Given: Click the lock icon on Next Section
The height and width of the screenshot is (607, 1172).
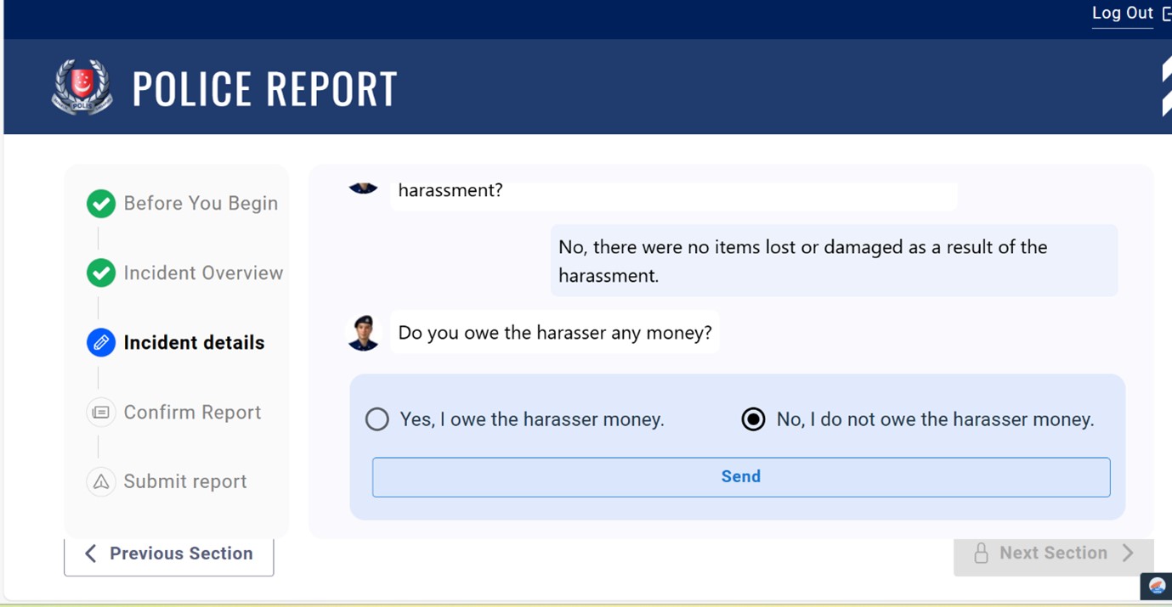Looking at the screenshot, I should (982, 553).
